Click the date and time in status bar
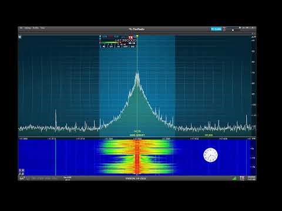 click(x=251, y=178)
